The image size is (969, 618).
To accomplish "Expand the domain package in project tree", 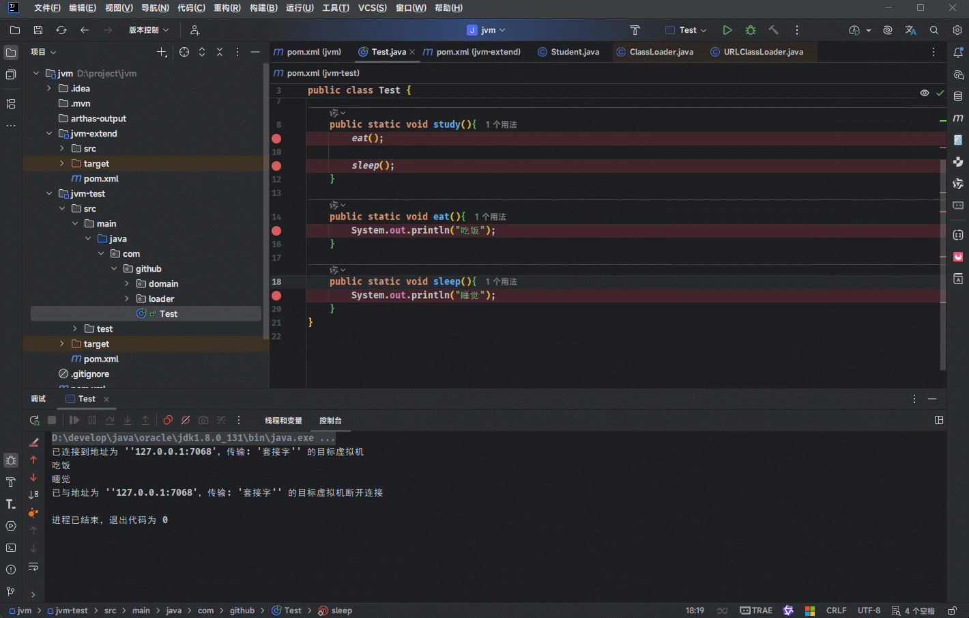I will 127,284.
